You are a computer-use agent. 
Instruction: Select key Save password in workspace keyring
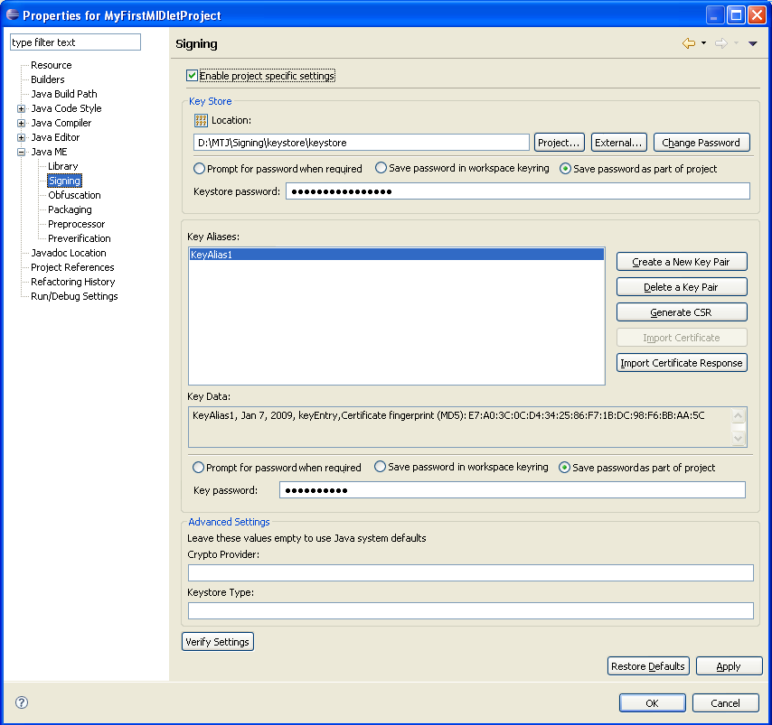(381, 467)
